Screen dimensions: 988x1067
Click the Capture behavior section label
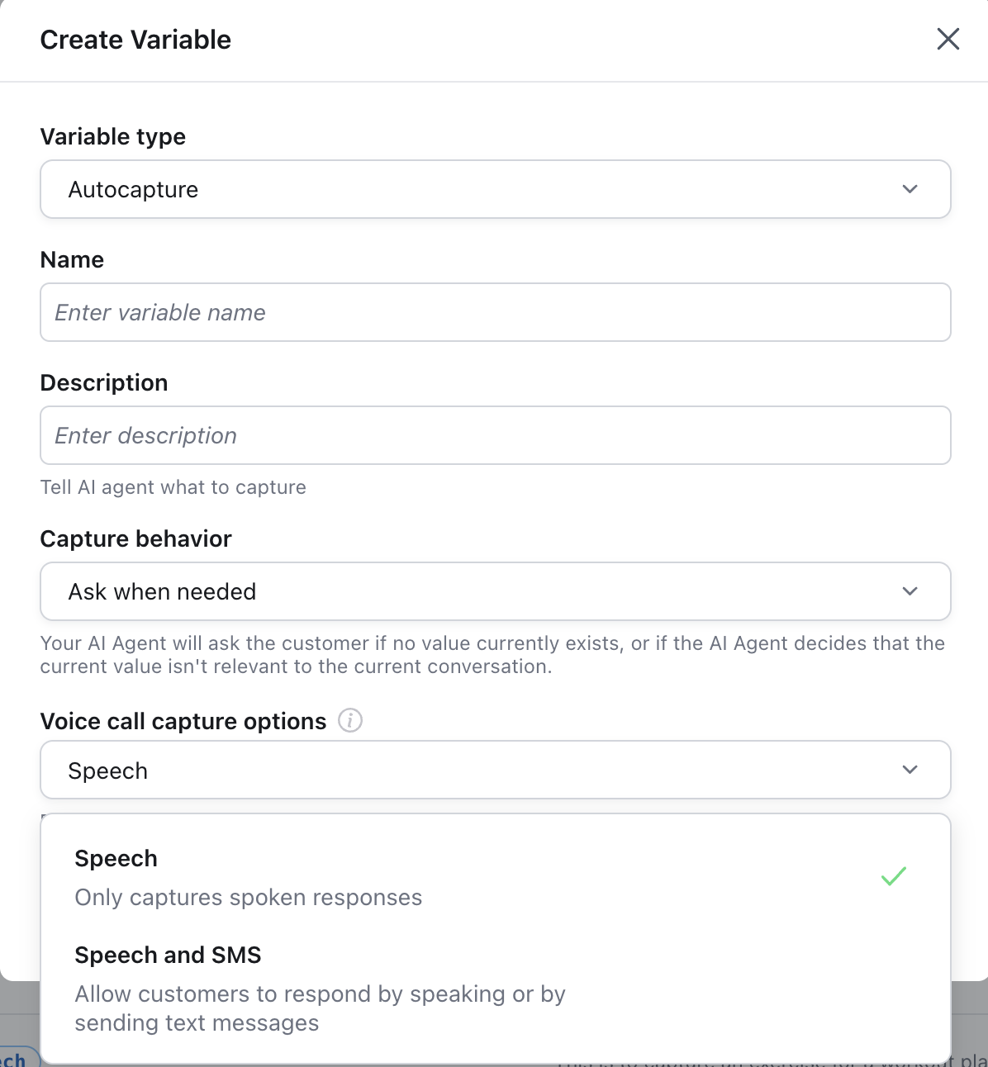click(x=135, y=538)
